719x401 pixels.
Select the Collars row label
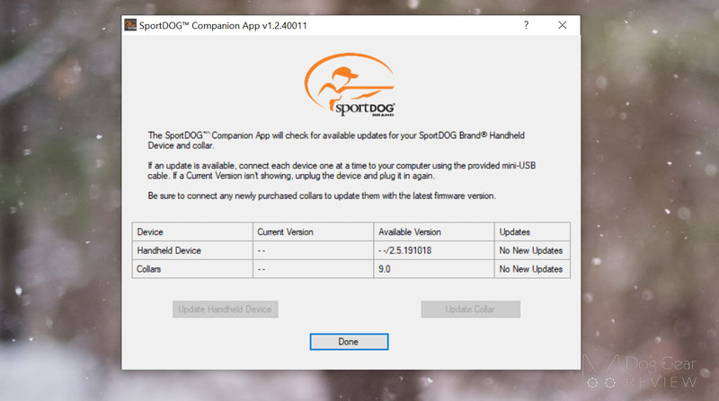click(x=192, y=269)
